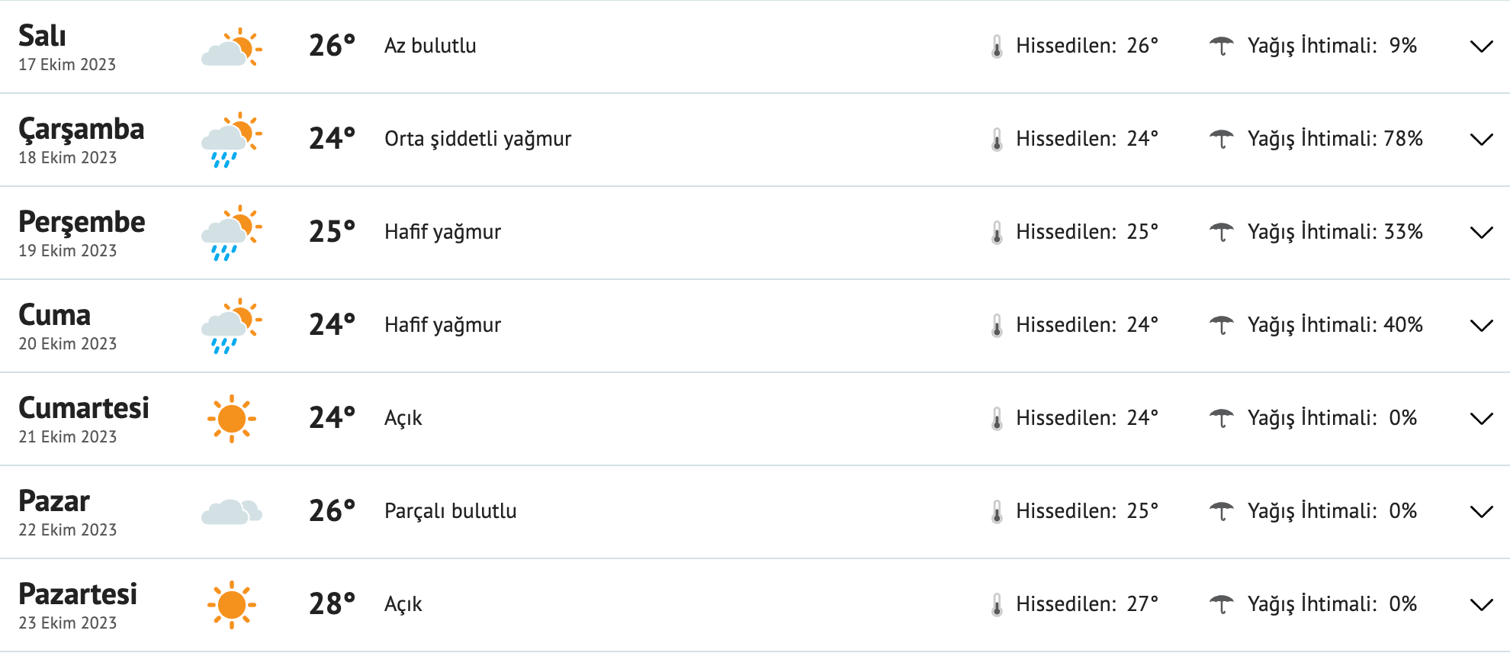Click the Pazartesi day heading
Image resolution: width=1510 pixels, height=653 pixels.
click(x=78, y=594)
